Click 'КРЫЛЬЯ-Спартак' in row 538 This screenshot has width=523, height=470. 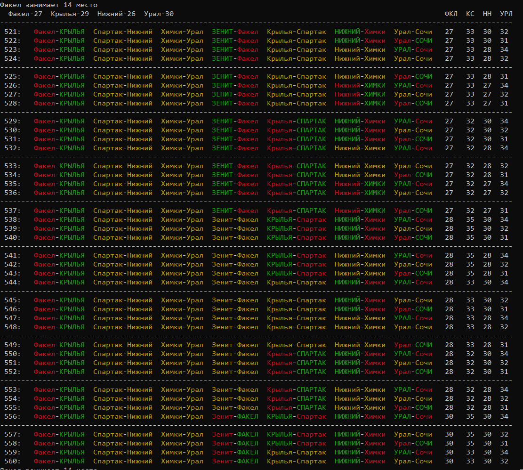click(x=297, y=220)
